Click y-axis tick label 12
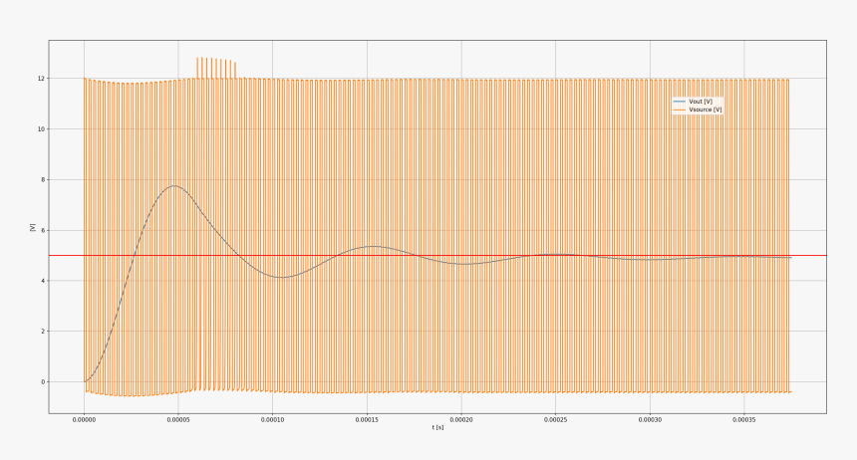The image size is (857, 460). pyautogui.click(x=42, y=79)
